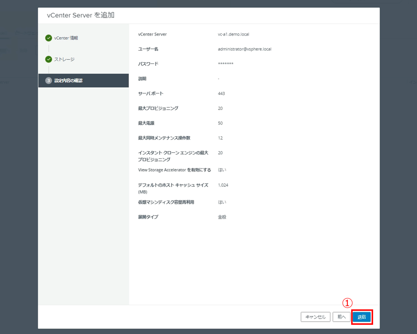Go back with the 前へ button
This screenshot has height=334, width=417.
(x=341, y=317)
